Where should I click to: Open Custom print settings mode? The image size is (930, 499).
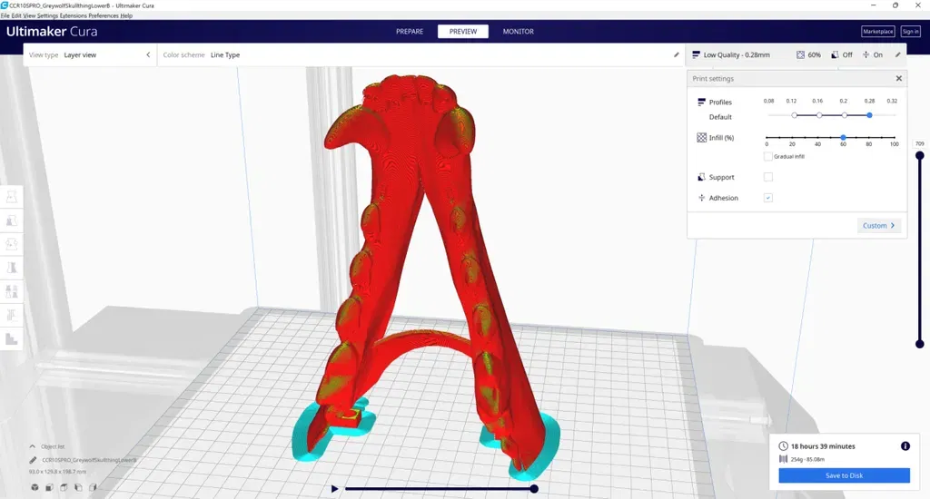pyautogui.click(x=879, y=225)
